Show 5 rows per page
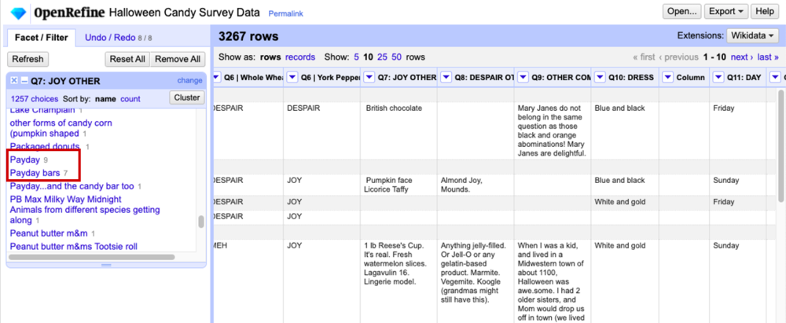Image resolution: width=786 pixels, height=323 pixels. pos(356,57)
